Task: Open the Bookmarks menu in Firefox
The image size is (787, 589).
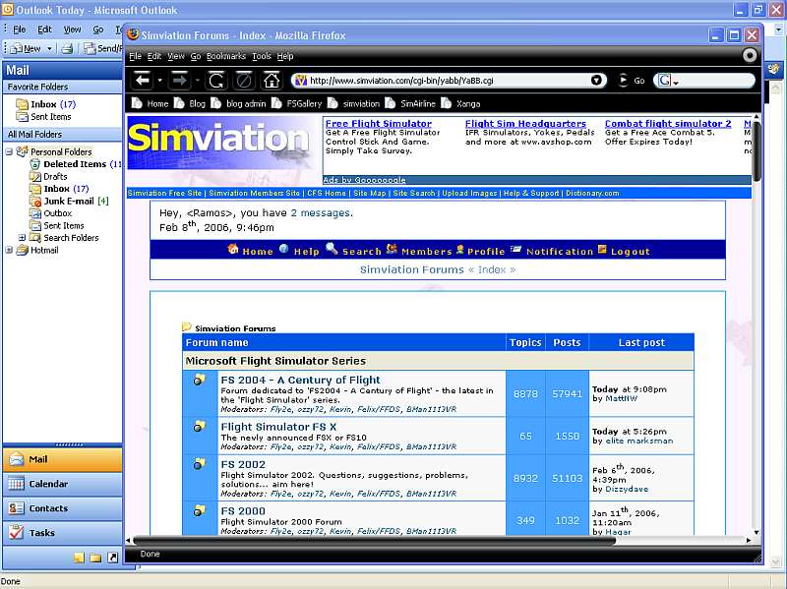Action: click(x=225, y=57)
